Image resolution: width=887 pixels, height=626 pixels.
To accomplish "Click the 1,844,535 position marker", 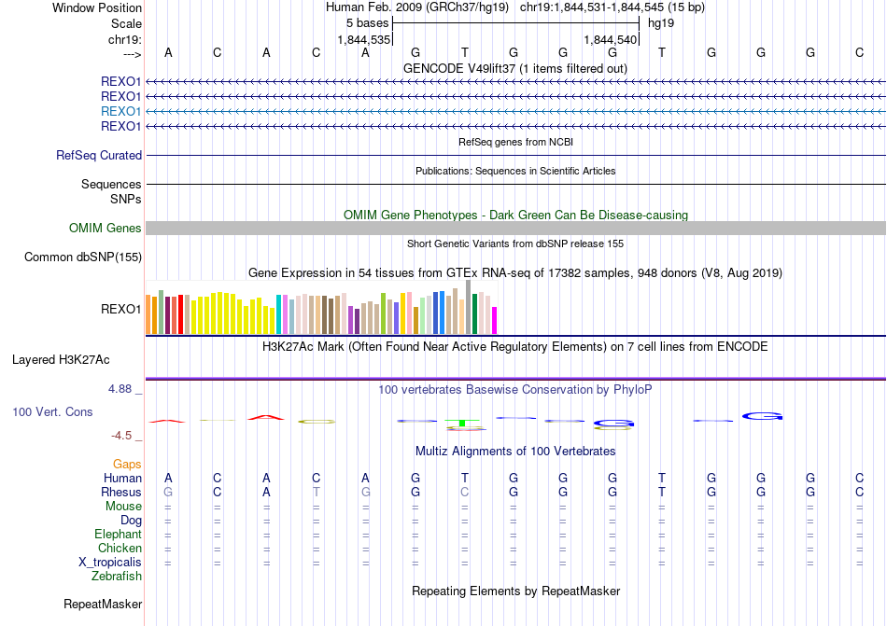I will (364, 39).
